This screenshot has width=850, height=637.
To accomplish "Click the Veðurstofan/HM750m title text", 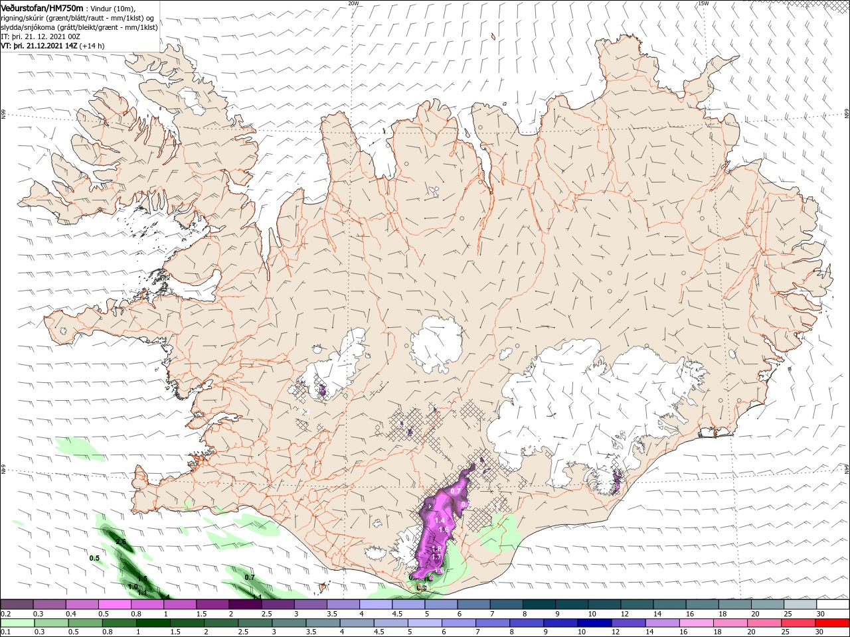I will click(x=42, y=7).
